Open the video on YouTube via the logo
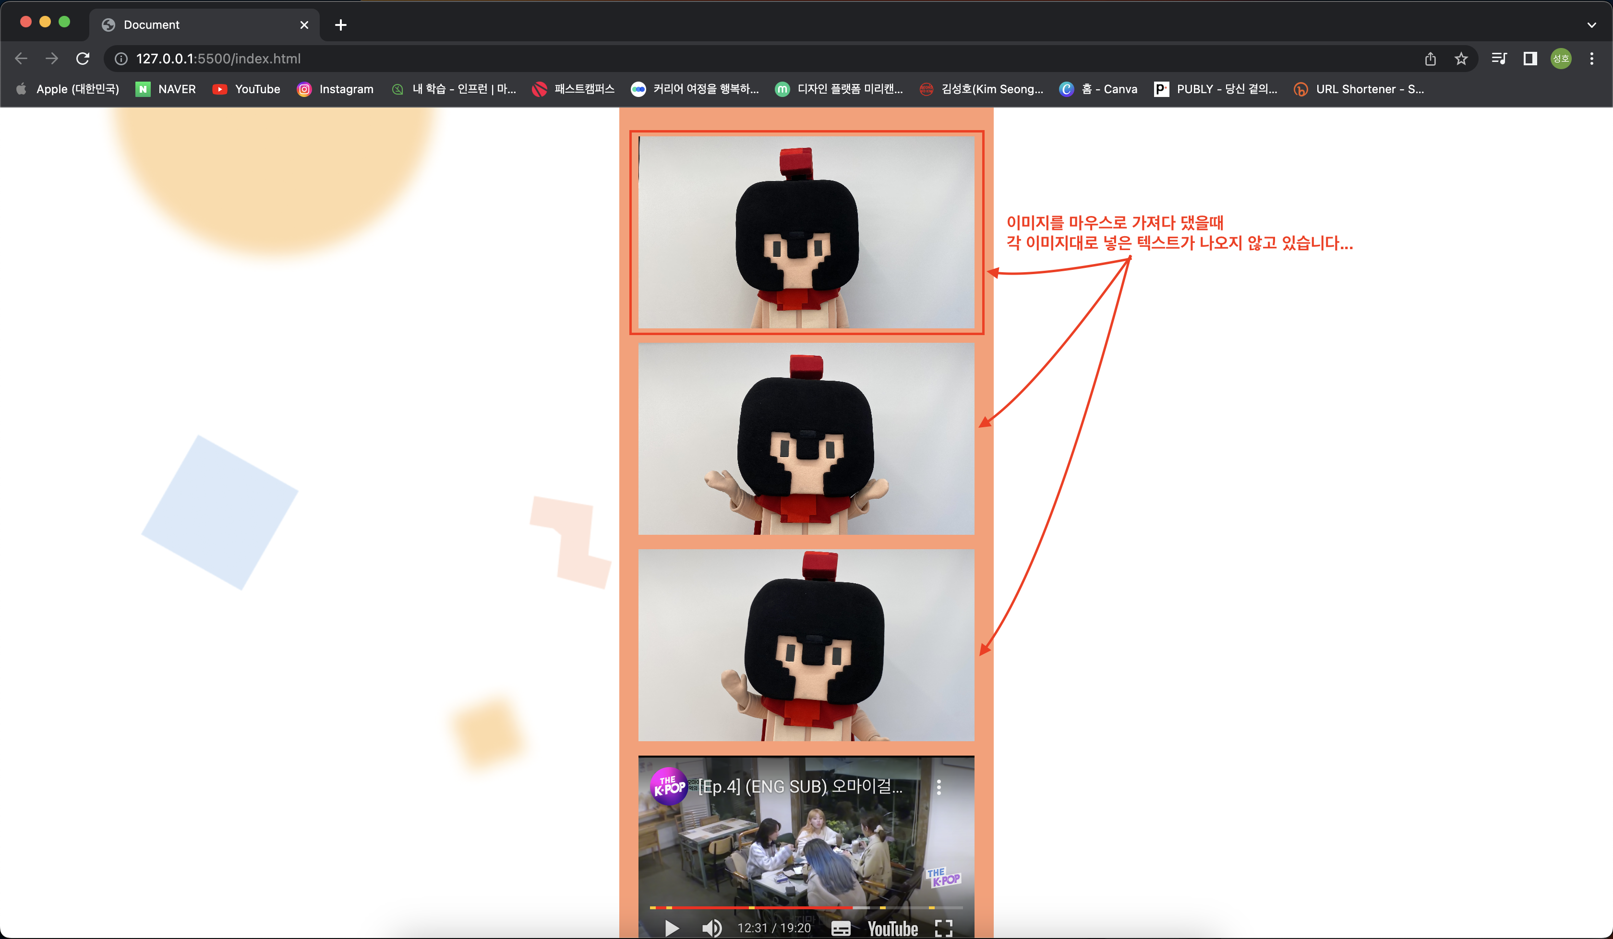The image size is (1613, 939). 892,928
